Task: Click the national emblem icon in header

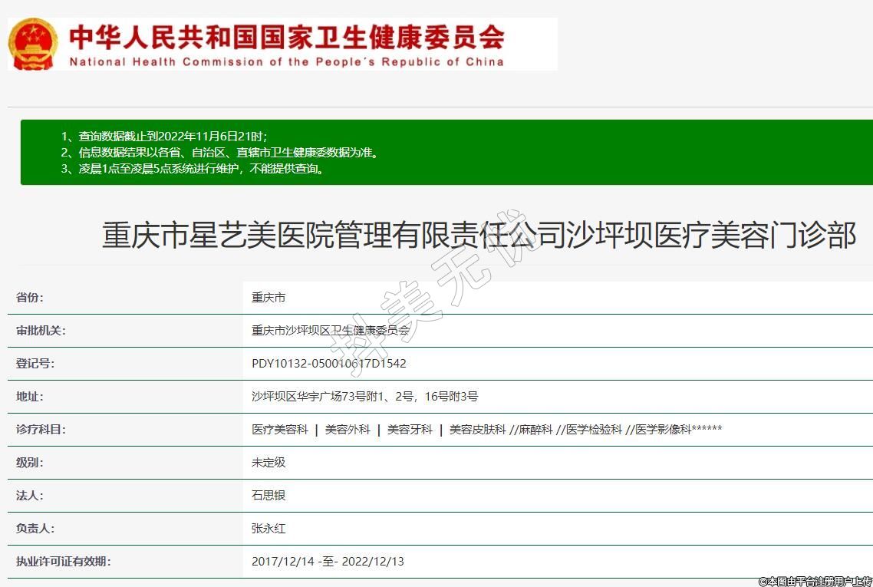Action: click(x=33, y=44)
